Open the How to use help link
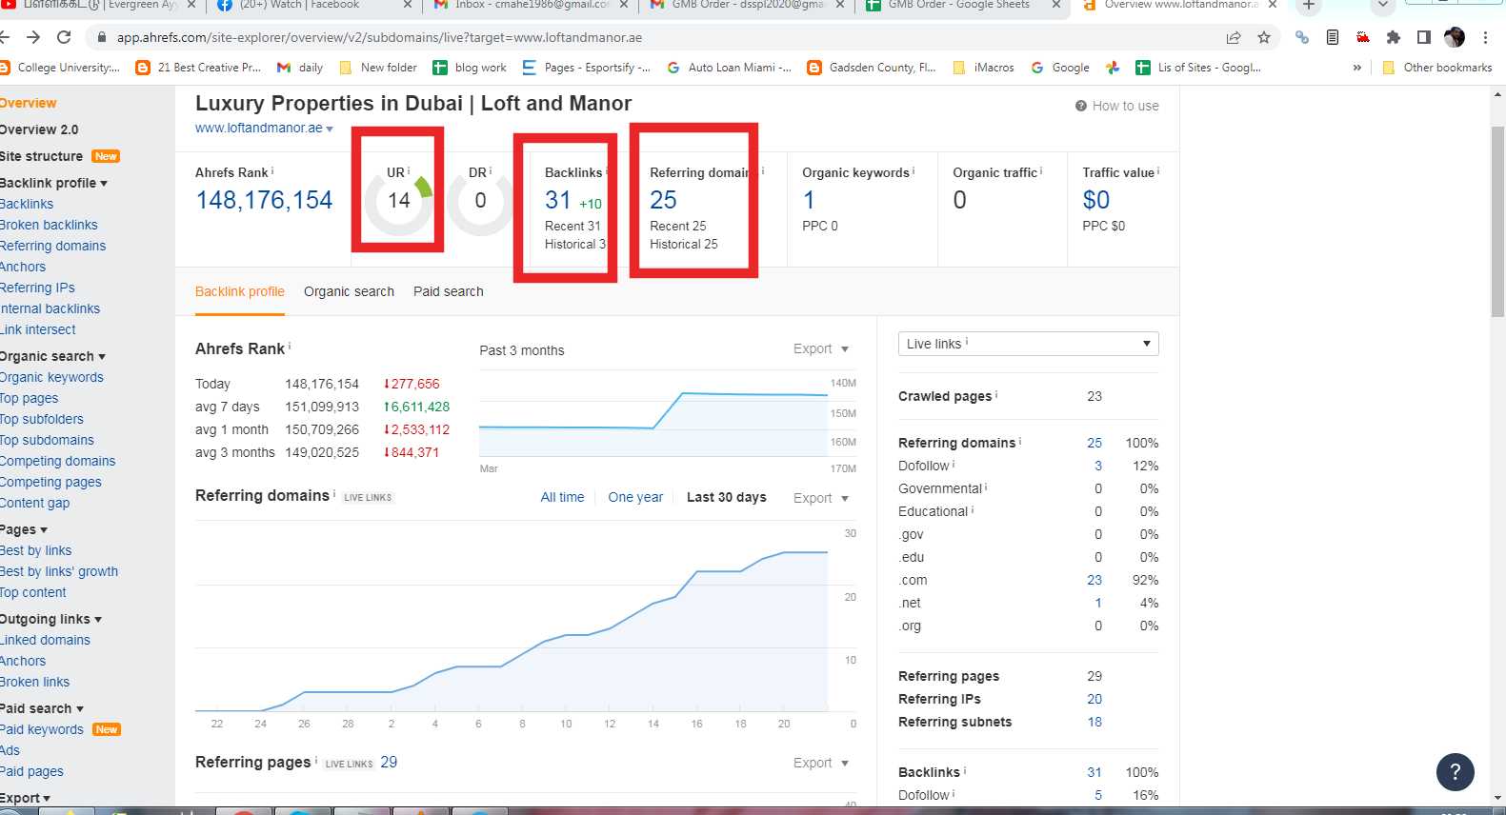 click(x=1117, y=106)
